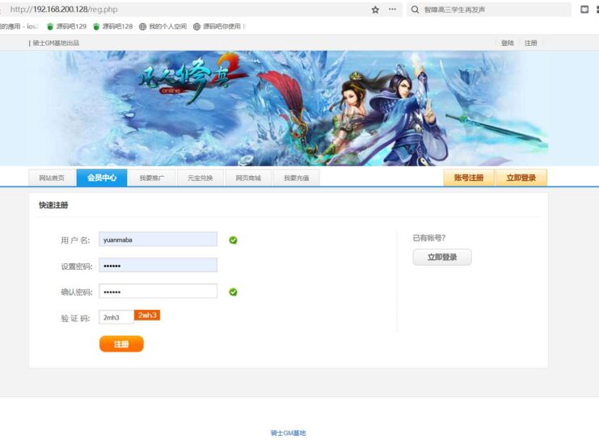Image resolution: width=599 pixels, height=444 pixels.
Task: Click the bookmark star icon in address bar
Action: point(375,10)
